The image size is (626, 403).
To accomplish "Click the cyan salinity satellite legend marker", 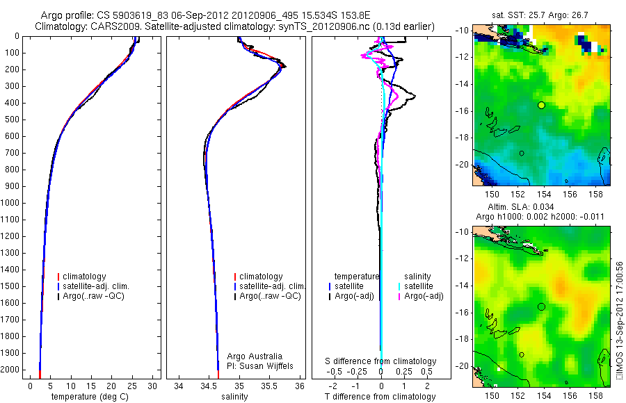I will coord(399,286).
